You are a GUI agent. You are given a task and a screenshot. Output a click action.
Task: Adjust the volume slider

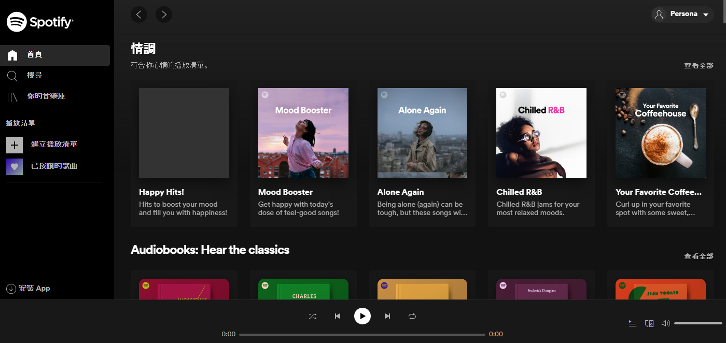coord(697,323)
